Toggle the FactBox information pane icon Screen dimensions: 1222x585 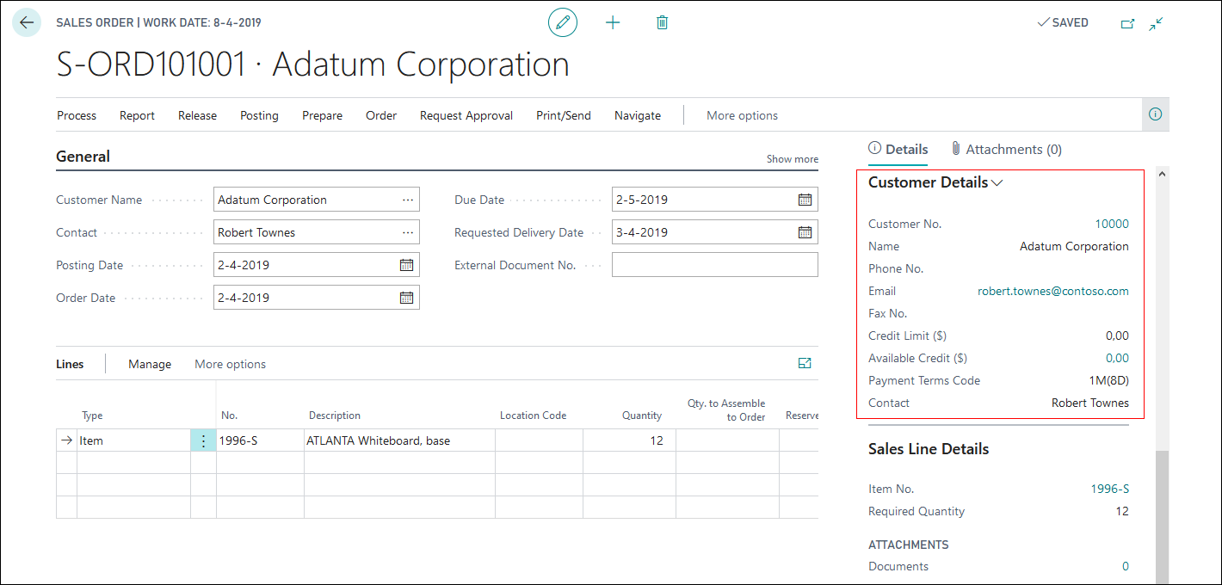(x=1156, y=114)
